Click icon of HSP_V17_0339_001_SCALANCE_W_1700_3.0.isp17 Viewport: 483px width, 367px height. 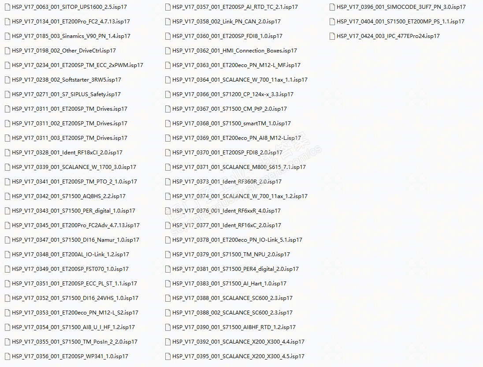[7, 167]
